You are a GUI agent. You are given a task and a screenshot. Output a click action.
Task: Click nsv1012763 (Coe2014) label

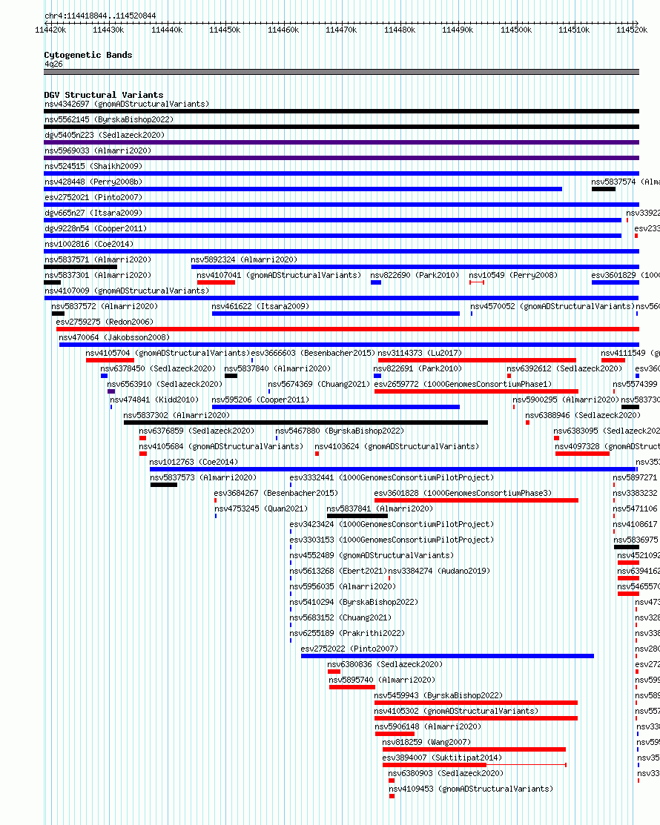coord(194,462)
